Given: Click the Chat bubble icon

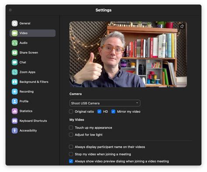Looking at the screenshot, I should (14, 62).
